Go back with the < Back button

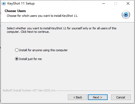[x=78, y=97]
